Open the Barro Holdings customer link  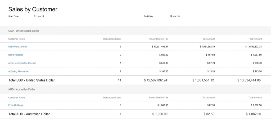[x=16, y=55]
